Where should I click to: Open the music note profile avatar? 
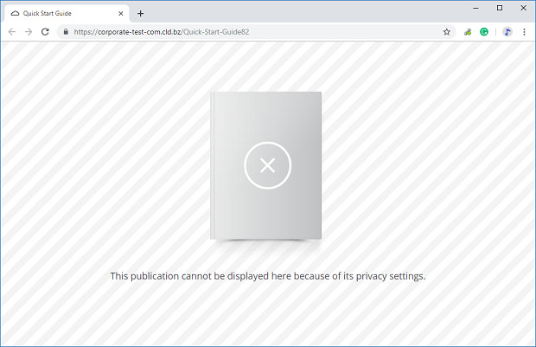click(x=507, y=32)
